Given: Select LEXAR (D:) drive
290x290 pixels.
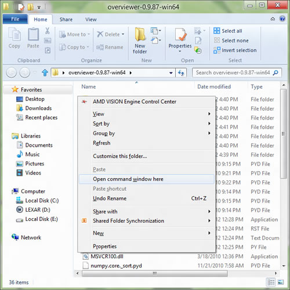Looking at the screenshot, I should pyautogui.click(x=33, y=210).
